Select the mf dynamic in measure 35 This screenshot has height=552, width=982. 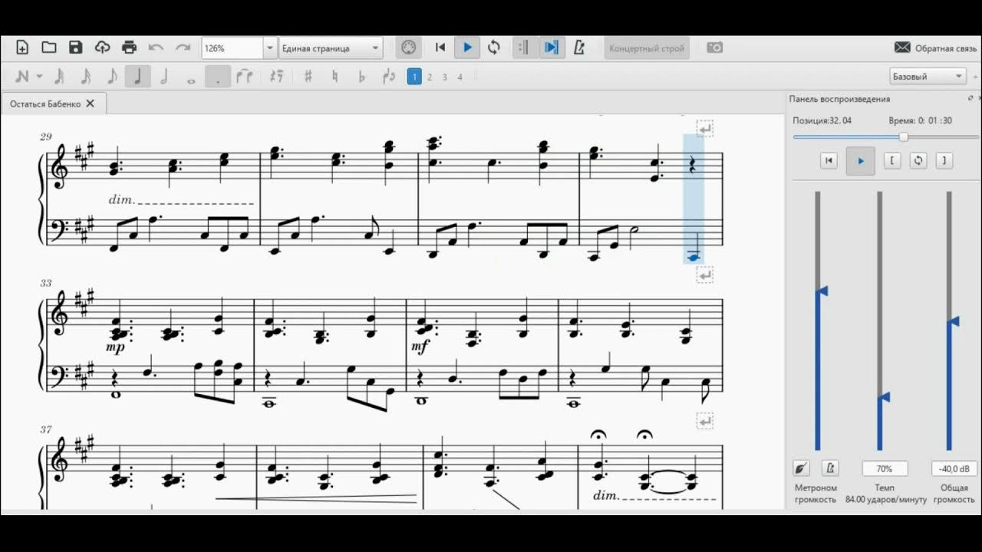(420, 347)
